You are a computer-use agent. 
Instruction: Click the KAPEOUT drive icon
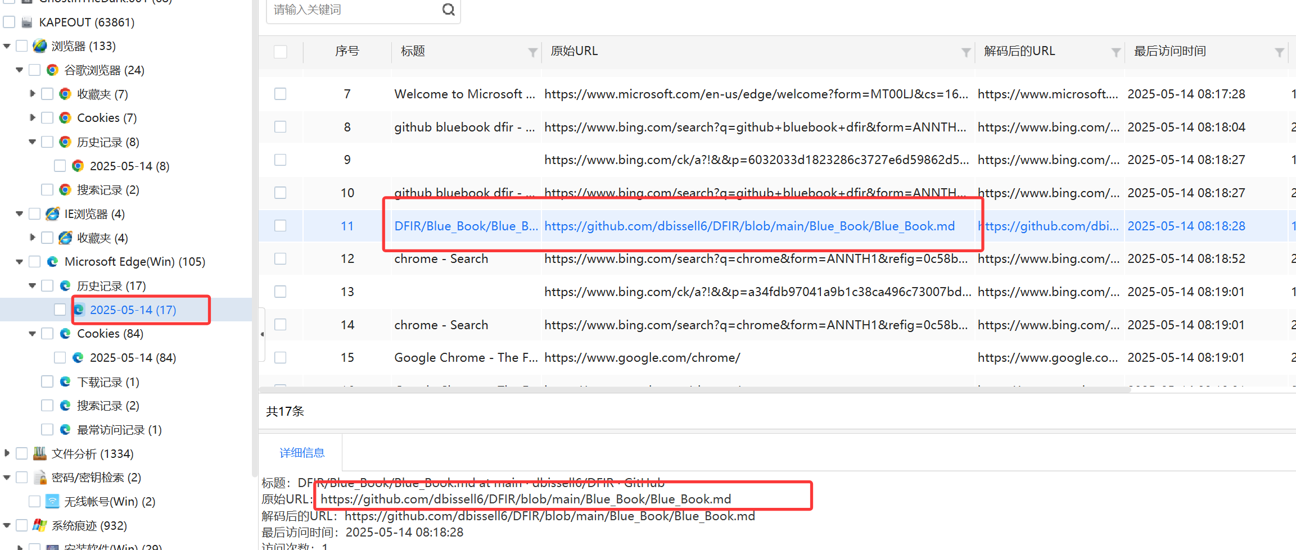26,22
